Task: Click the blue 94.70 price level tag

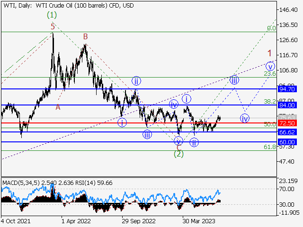Action: point(287,89)
